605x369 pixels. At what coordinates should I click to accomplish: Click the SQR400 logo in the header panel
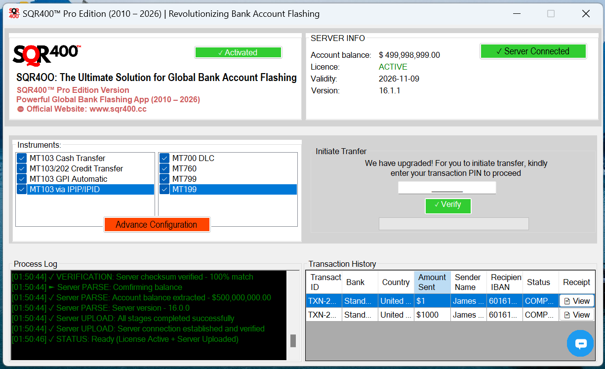(46, 54)
